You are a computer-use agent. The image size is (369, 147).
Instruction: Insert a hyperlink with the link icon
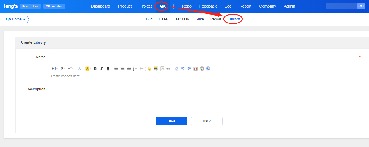(168, 69)
